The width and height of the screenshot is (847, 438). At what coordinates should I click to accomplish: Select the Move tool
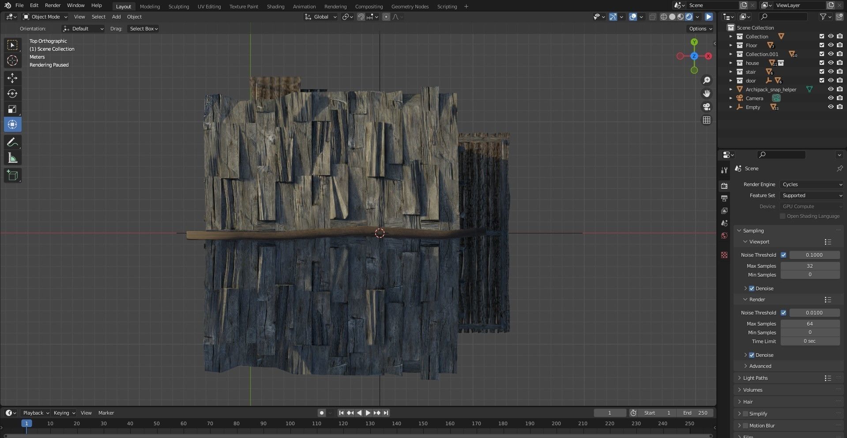click(x=12, y=78)
